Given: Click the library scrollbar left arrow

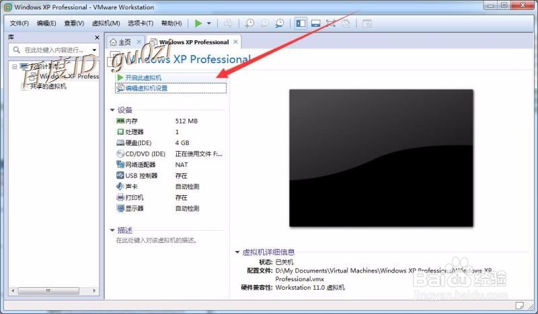Looking at the screenshot, I should (13, 291).
